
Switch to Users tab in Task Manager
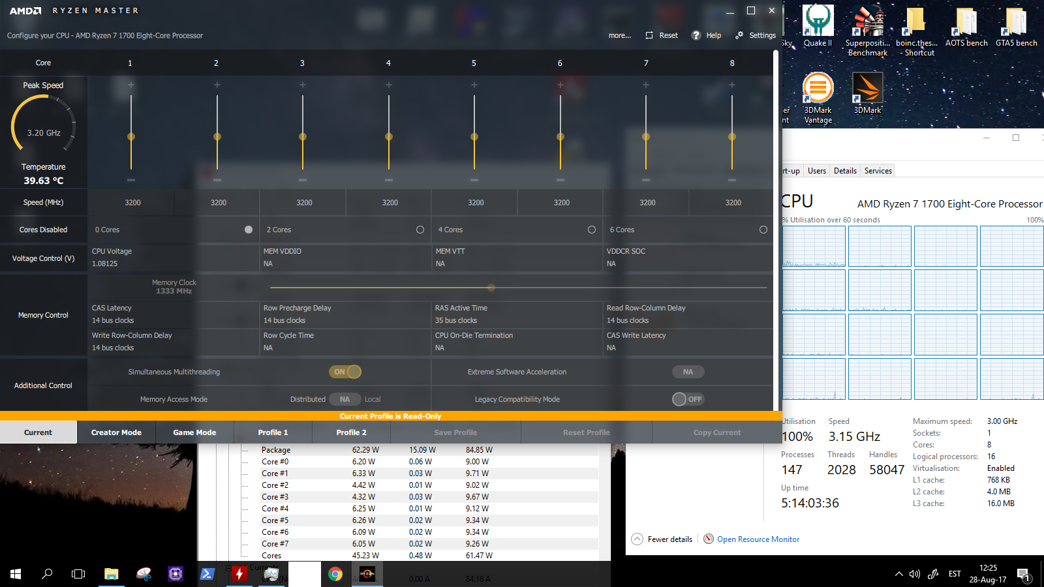coord(816,171)
